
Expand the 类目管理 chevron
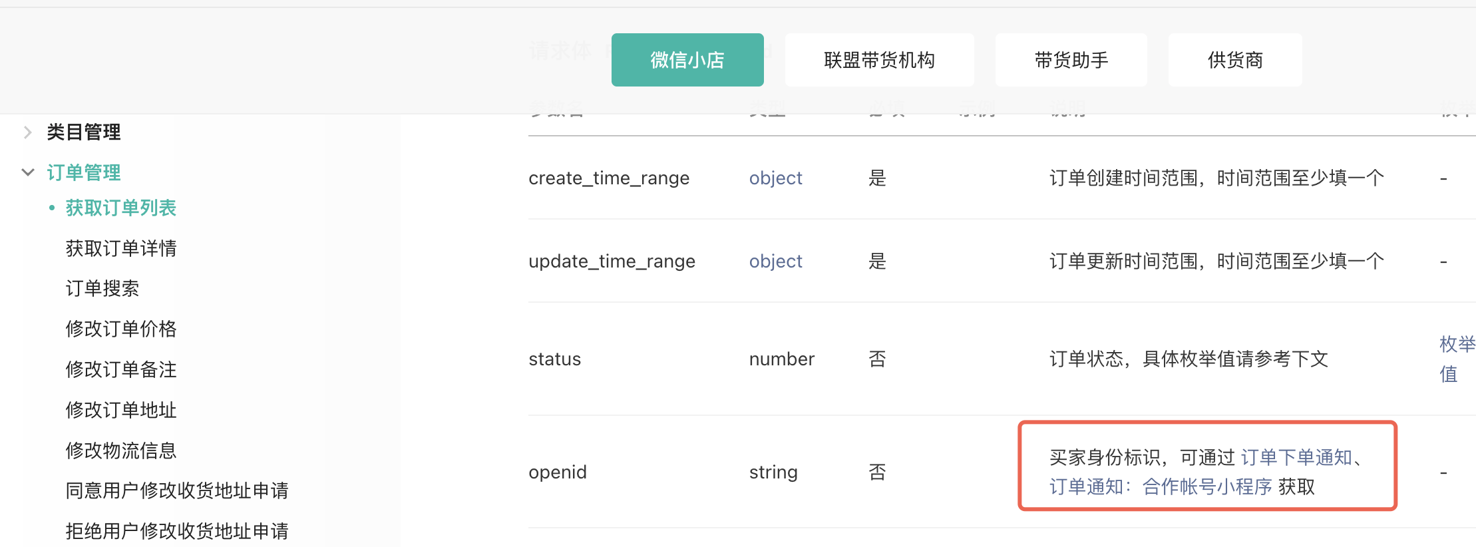coord(28,132)
